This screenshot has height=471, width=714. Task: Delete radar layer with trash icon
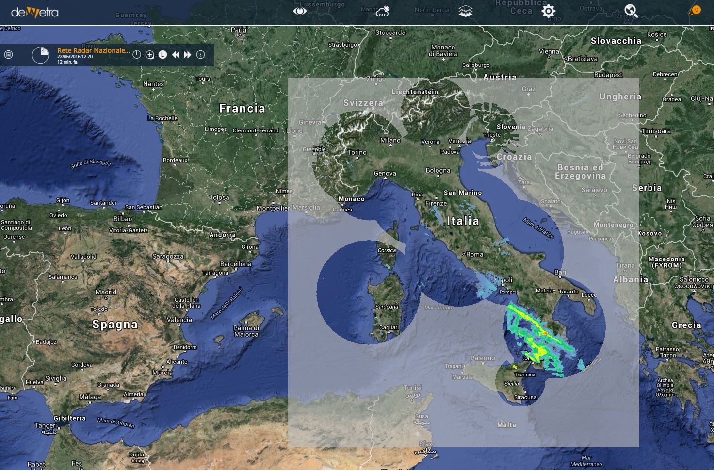tap(8, 55)
